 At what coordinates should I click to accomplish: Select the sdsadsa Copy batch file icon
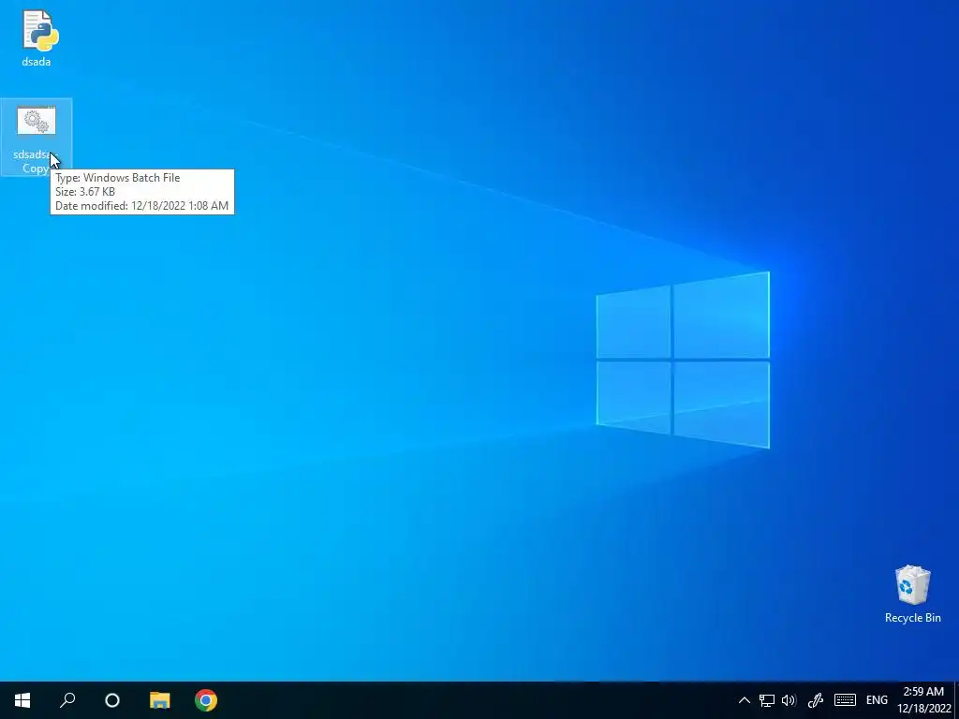tap(37, 122)
